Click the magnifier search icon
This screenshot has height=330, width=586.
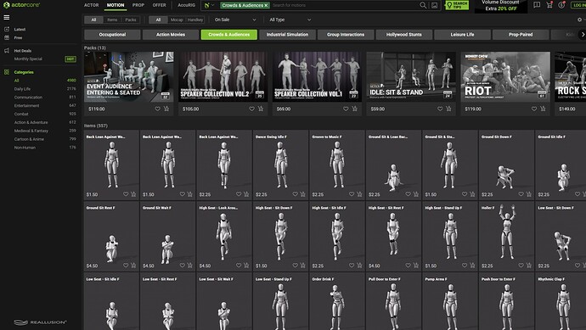(423, 5)
